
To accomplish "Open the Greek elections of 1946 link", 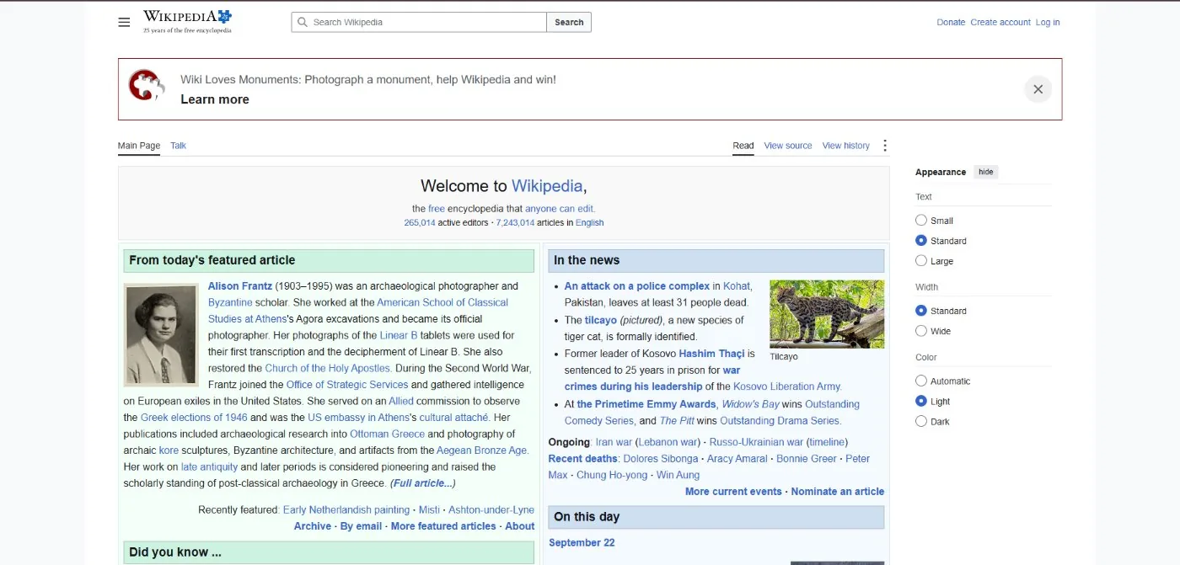I will tap(194, 418).
